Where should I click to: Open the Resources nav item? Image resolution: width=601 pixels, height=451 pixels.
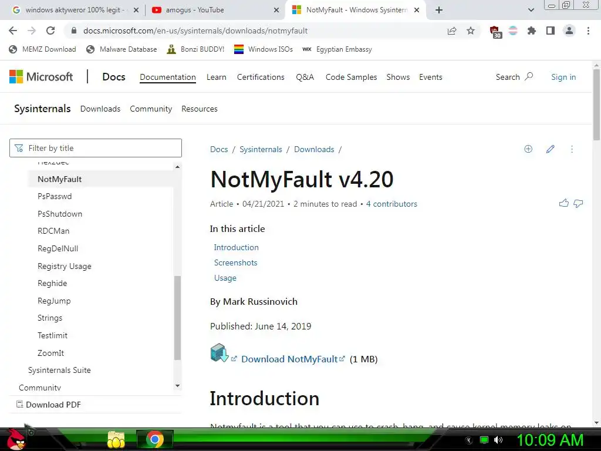200,109
